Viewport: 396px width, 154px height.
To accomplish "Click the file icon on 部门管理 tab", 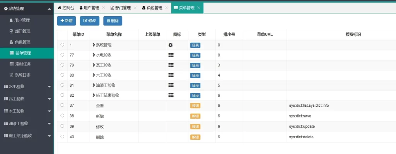I will [x=112, y=8].
